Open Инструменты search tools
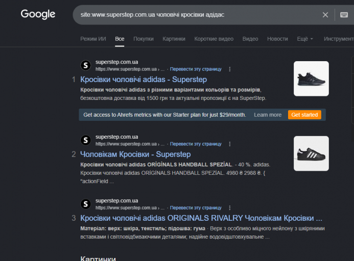 click(339, 39)
